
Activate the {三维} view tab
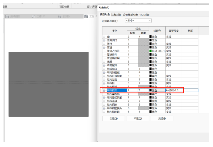click(x=66, y=16)
